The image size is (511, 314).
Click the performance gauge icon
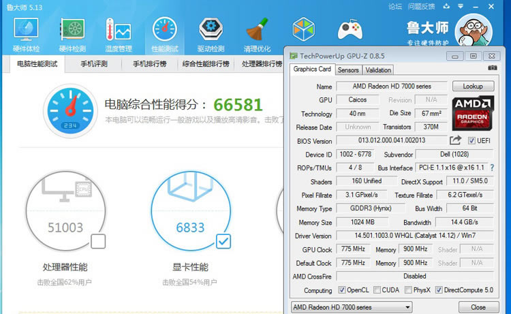(x=70, y=111)
